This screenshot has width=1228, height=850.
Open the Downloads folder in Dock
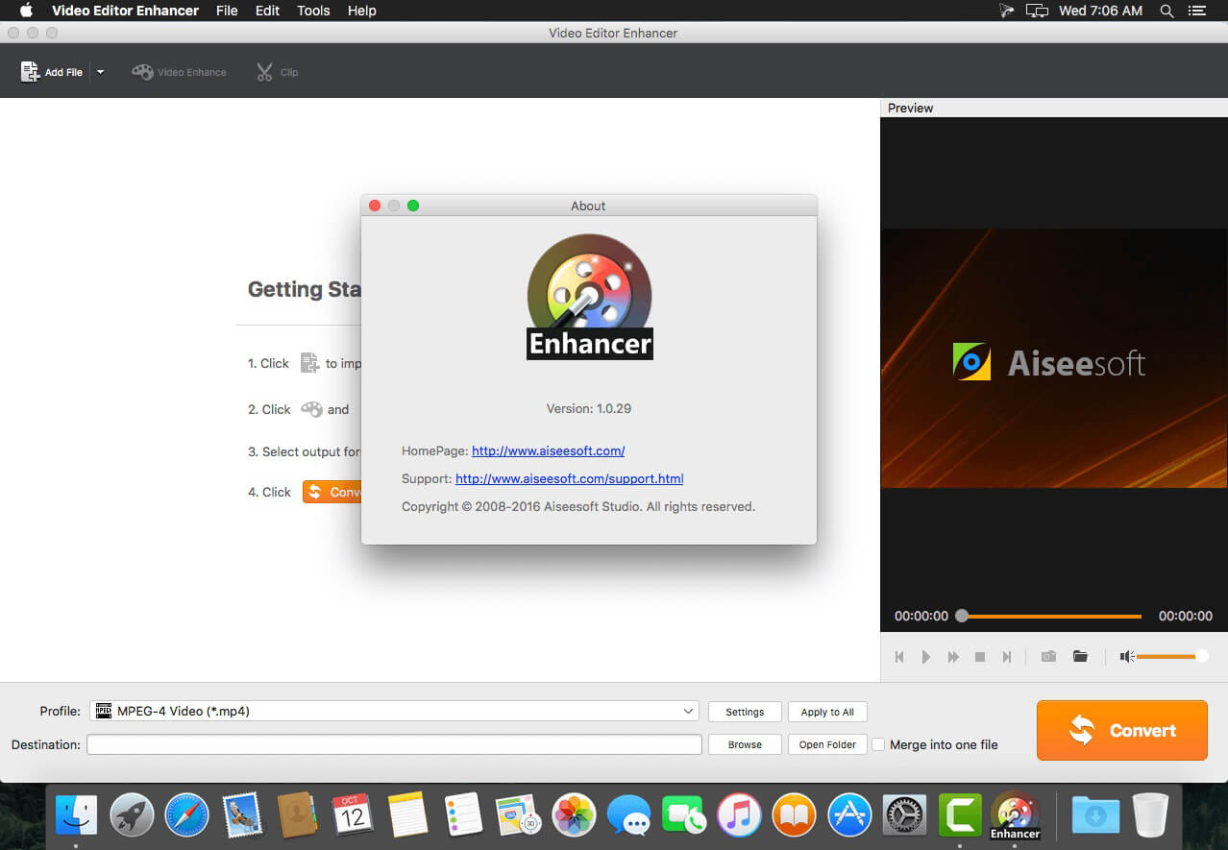[x=1095, y=814]
